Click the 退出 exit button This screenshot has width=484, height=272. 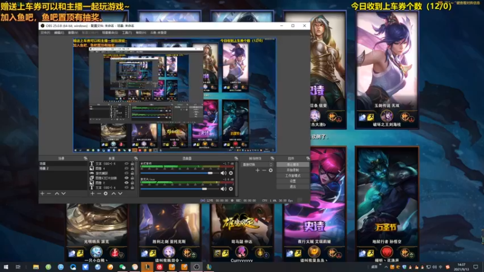coord(293,187)
